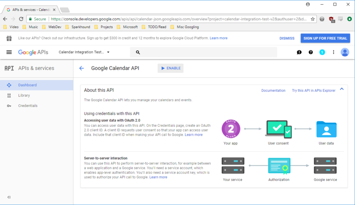
Task: Open the WebDev bookmarks folder
Action: 52,27
